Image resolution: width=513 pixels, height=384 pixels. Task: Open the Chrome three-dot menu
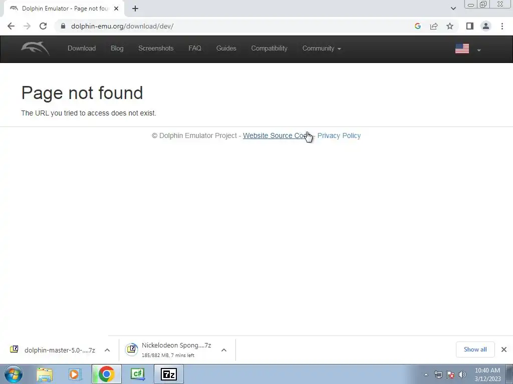[502, 26]
